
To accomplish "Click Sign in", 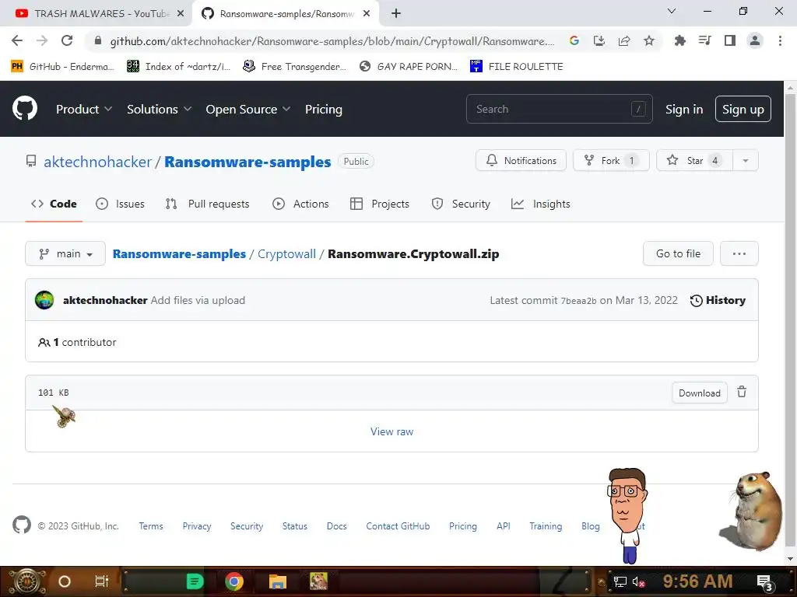I will pyautogui.click(x=684, y=109).
